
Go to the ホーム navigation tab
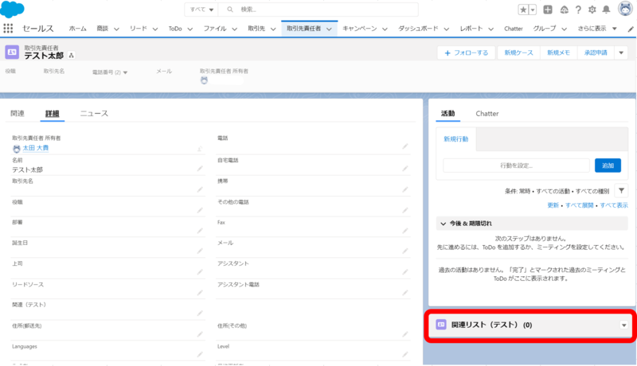[x=77, y=29]
